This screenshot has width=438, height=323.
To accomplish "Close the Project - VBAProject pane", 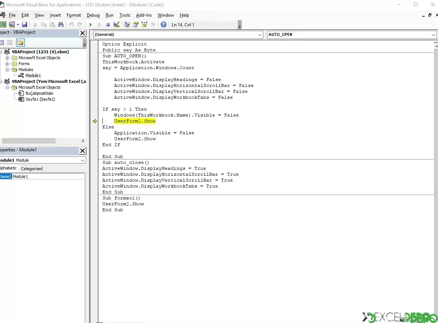I will (x=83, y=33).
